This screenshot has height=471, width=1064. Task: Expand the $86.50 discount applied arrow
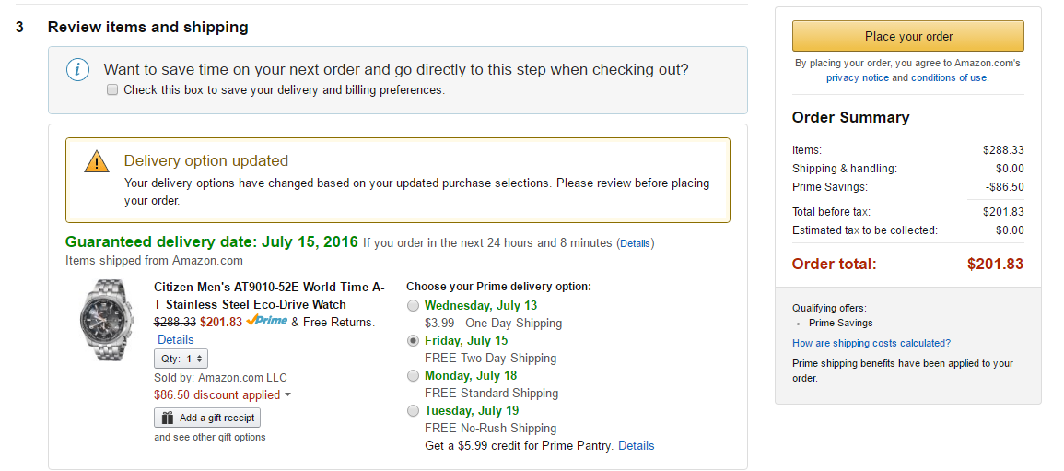[x=287, y=395]
